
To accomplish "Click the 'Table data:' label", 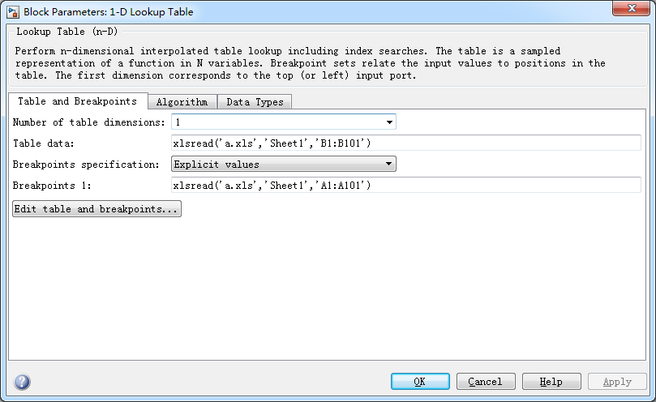I will pyautogui.click(x=44, y=143).
